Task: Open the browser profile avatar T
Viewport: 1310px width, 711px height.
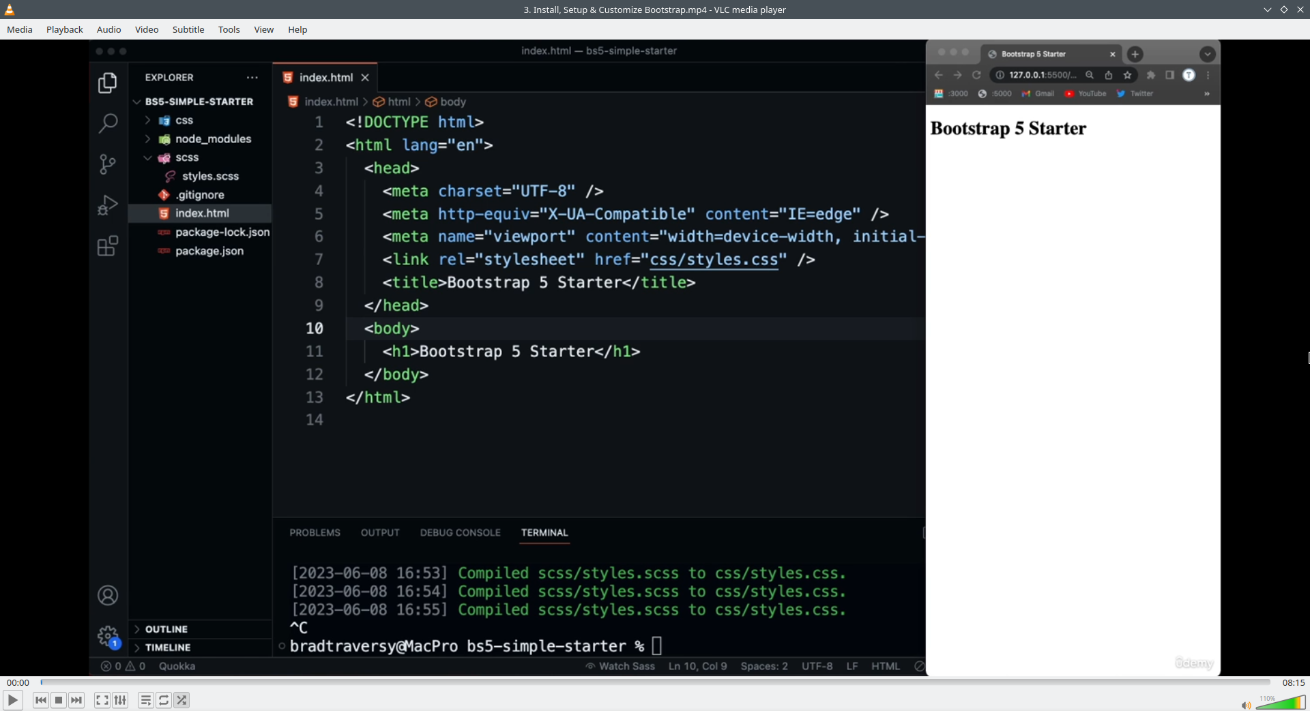Action: pos(1189,75)
